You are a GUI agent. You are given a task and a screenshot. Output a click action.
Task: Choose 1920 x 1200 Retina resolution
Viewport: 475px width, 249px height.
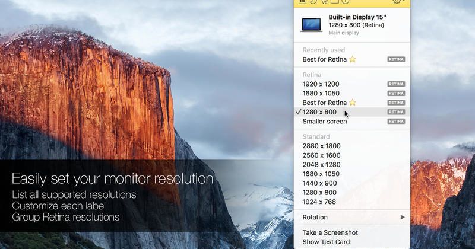point(352,84)
